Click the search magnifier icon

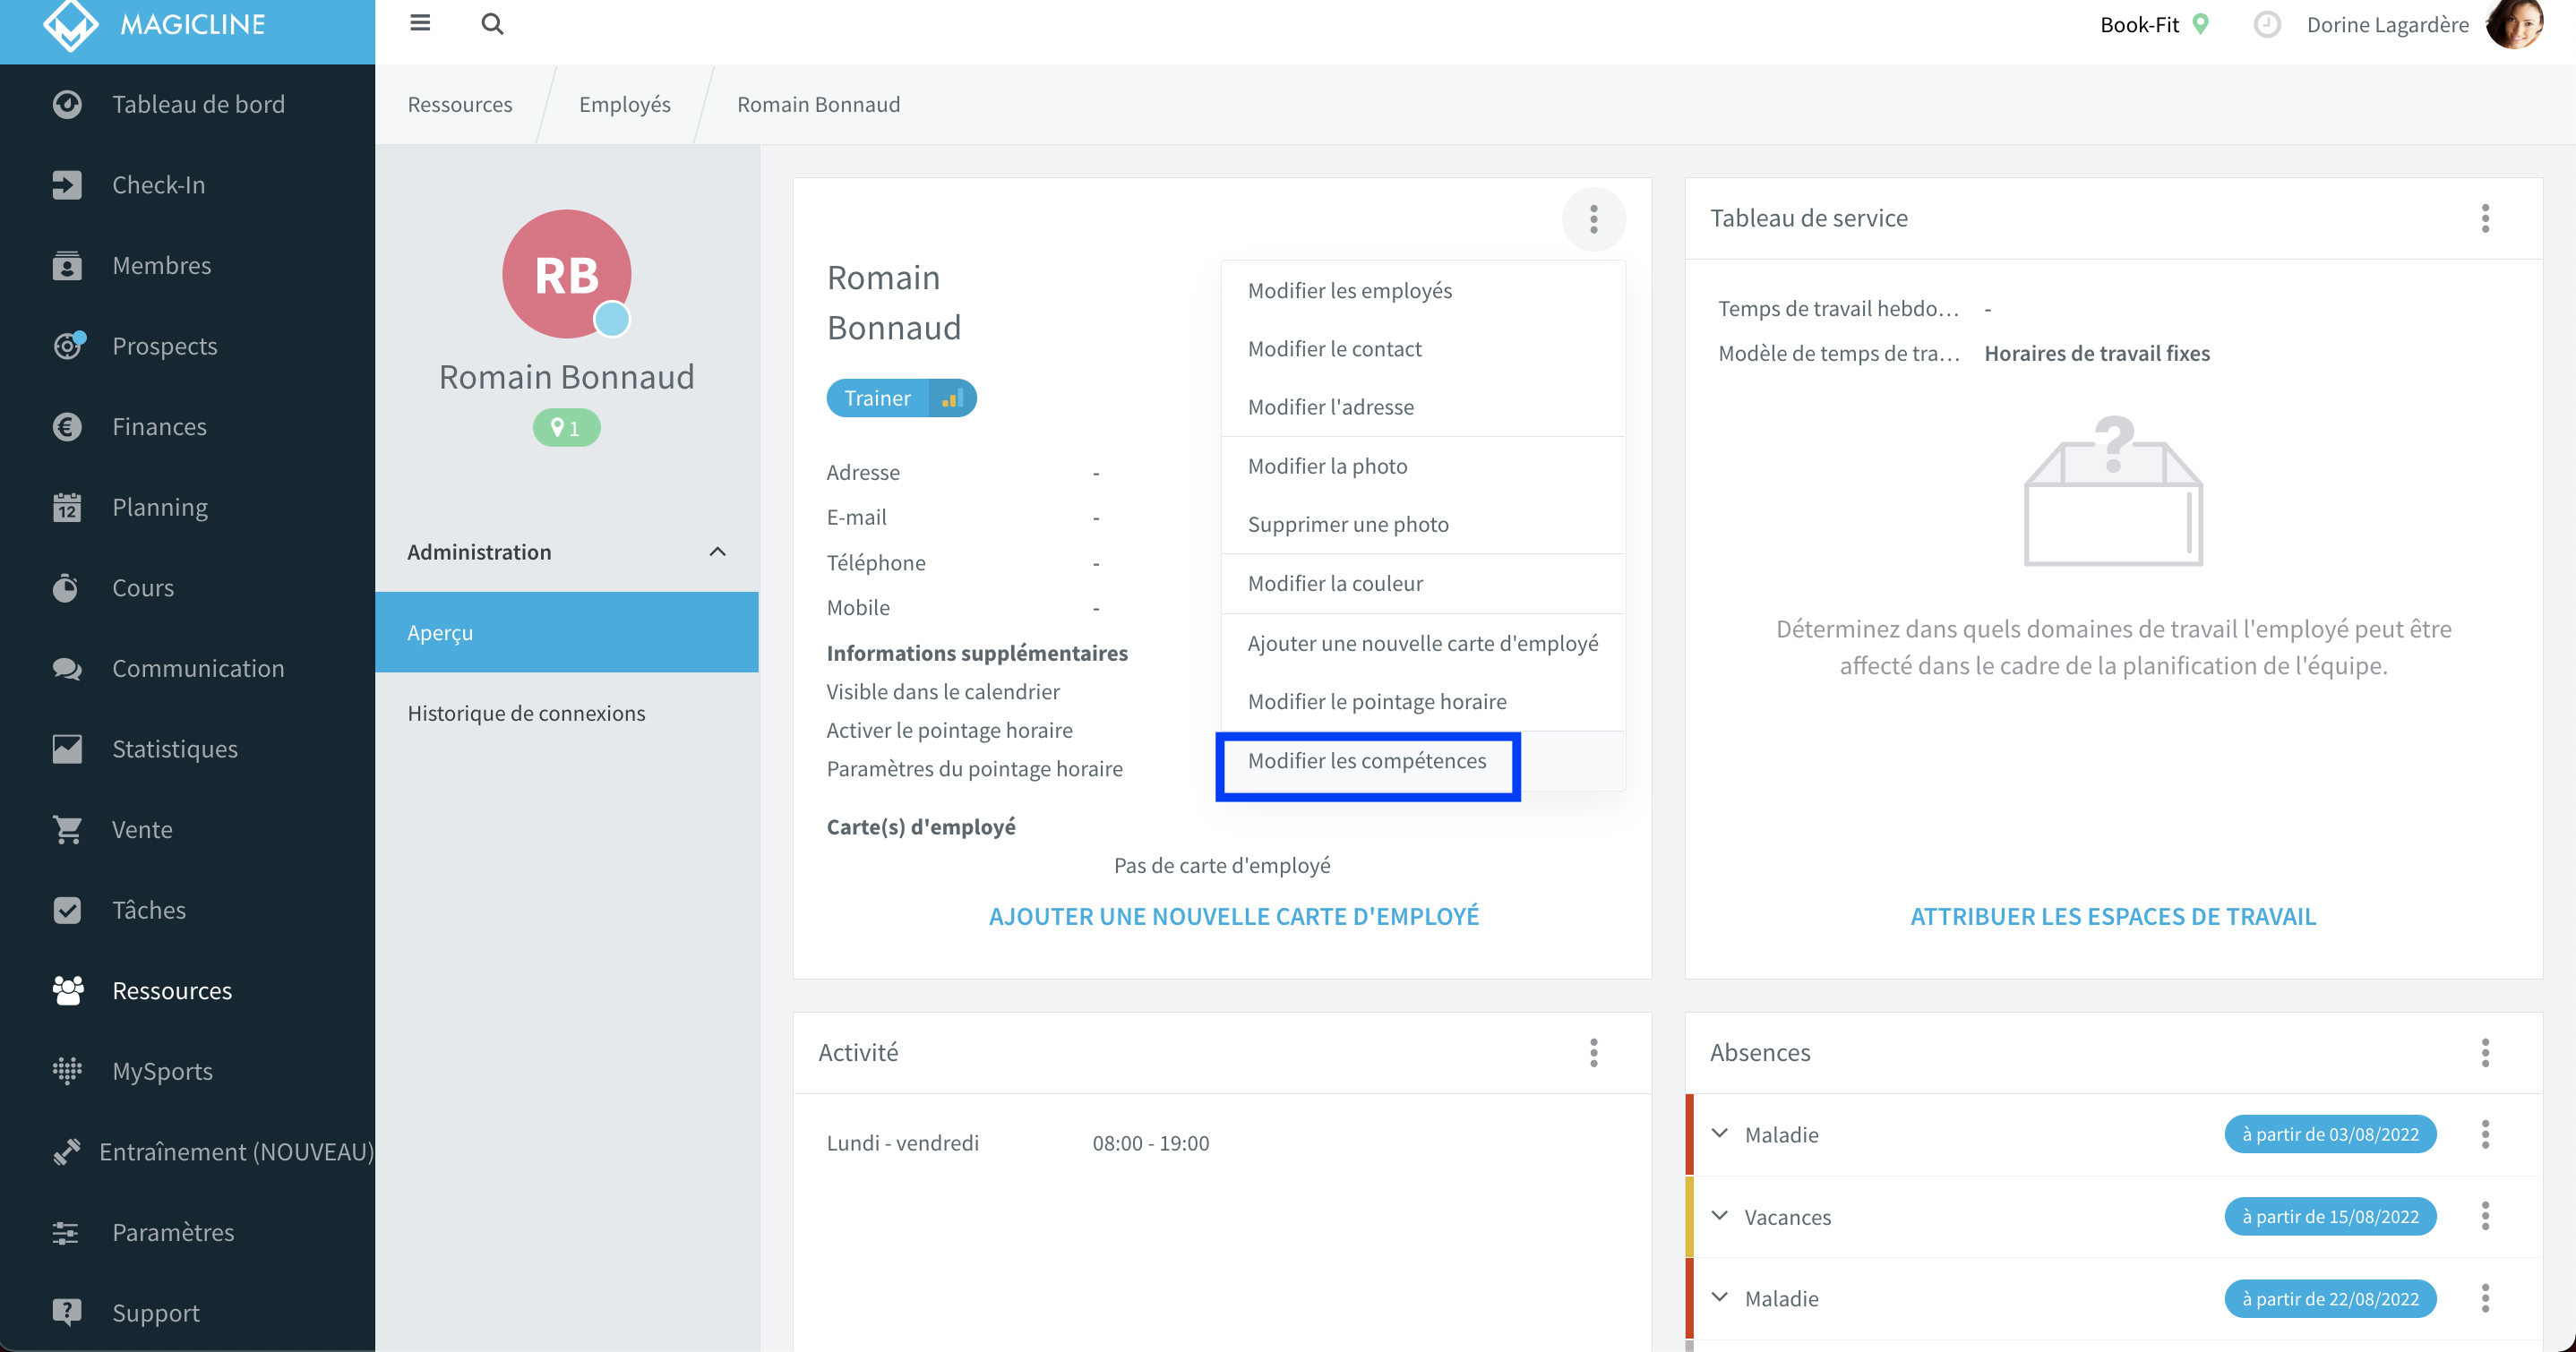[492, 23]
